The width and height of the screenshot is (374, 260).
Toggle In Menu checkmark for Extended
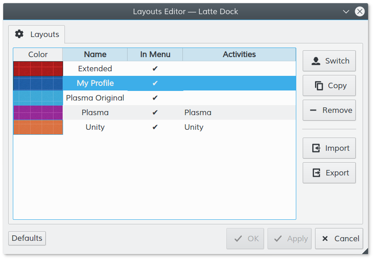pos(155,69)
